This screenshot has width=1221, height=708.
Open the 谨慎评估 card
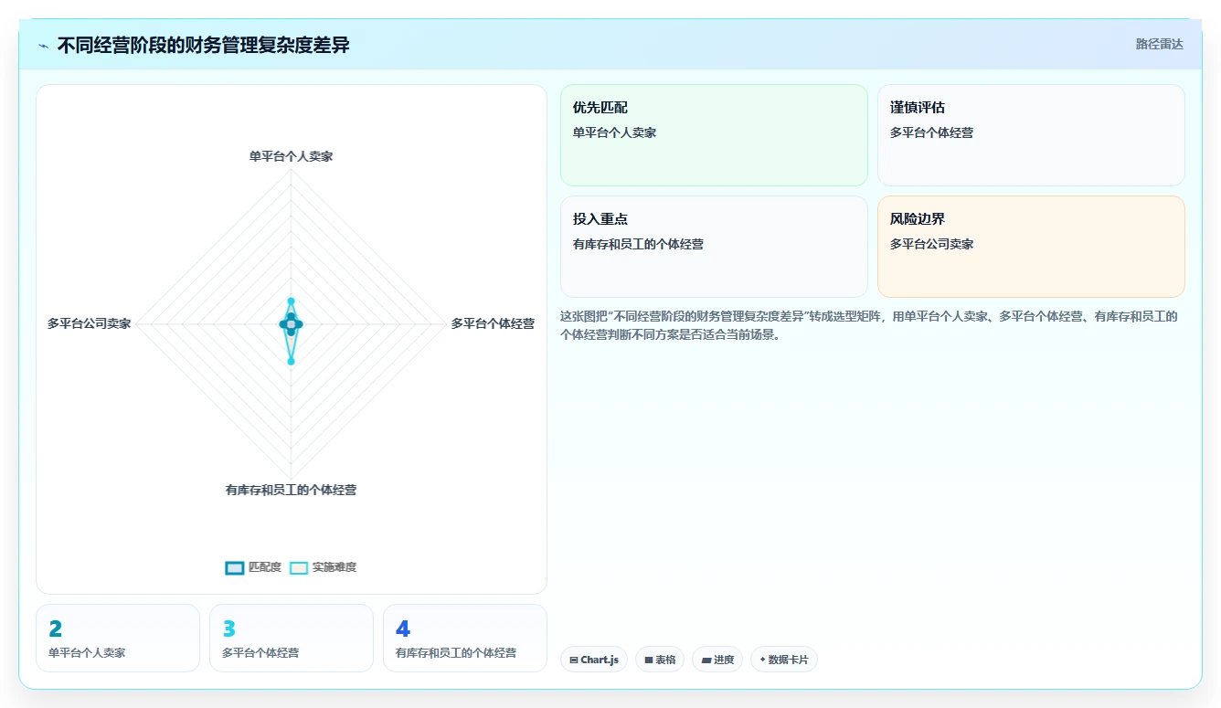(1031, 135)
